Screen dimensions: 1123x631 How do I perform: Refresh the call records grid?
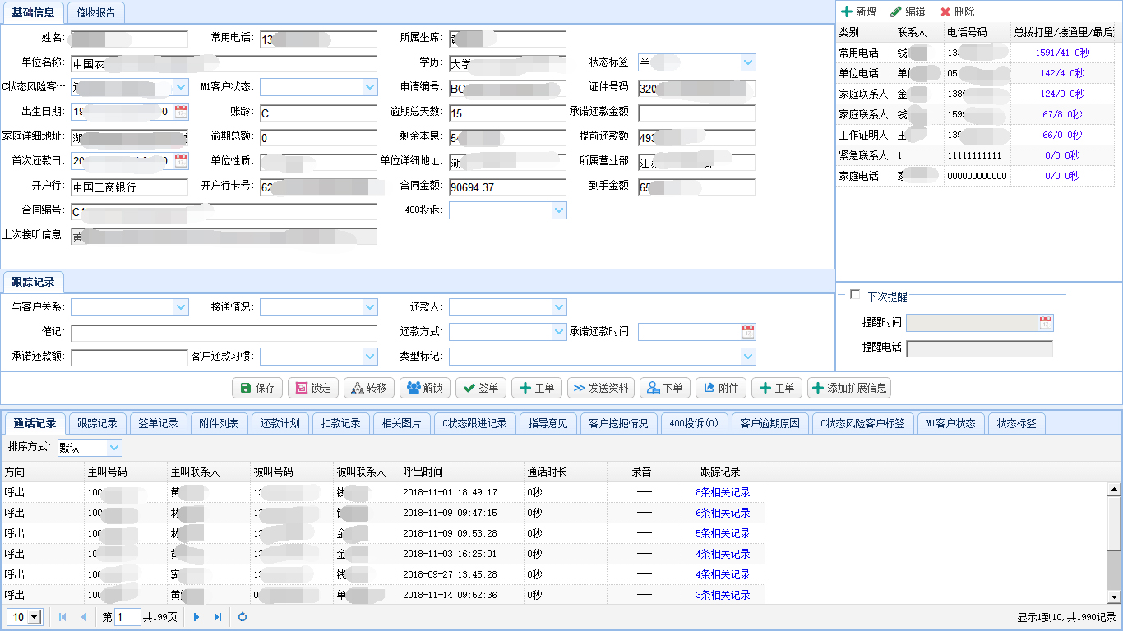243,617
